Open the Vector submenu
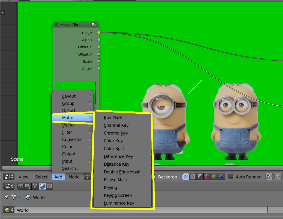 [x=73, y=125]
